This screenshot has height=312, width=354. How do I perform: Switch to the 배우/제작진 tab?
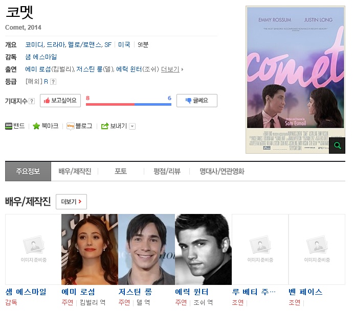[x=75, y=172]
